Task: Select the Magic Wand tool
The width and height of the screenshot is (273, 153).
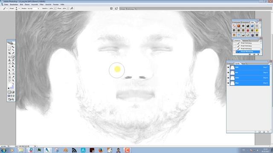Action: click(13, 50)
